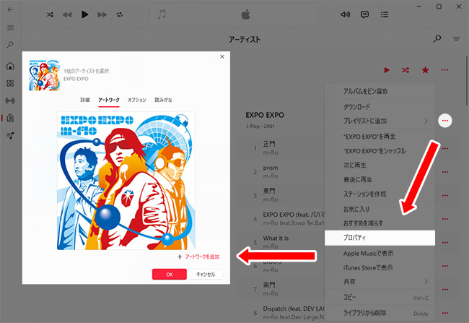
Task: Switch to the オプション tab
Action: click(x=137, y=100)
